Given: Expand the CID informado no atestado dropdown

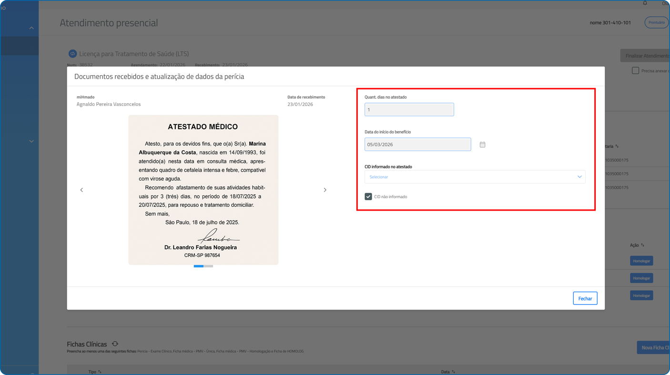Looking at the screenshot, I should click(x=475, y=177).
